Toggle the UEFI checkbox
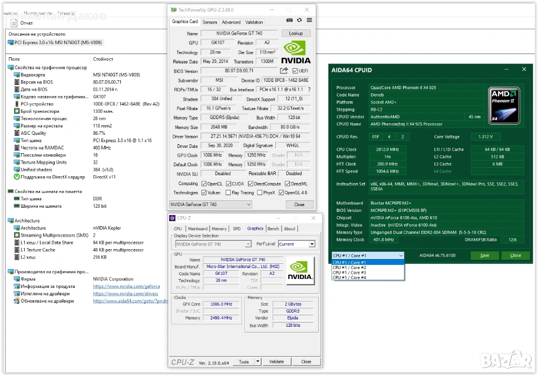 (295, 71)
